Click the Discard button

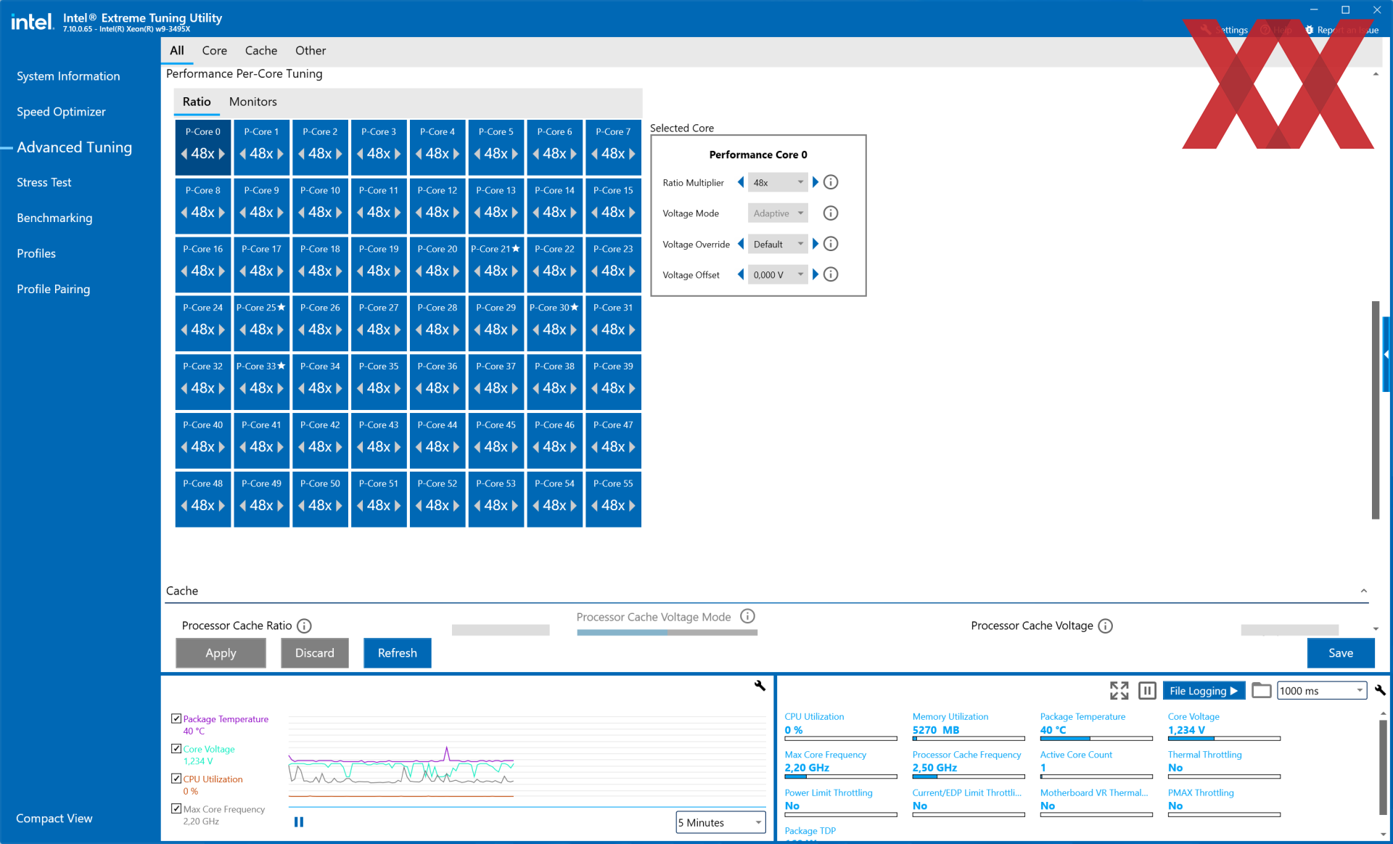pos(315,653)
